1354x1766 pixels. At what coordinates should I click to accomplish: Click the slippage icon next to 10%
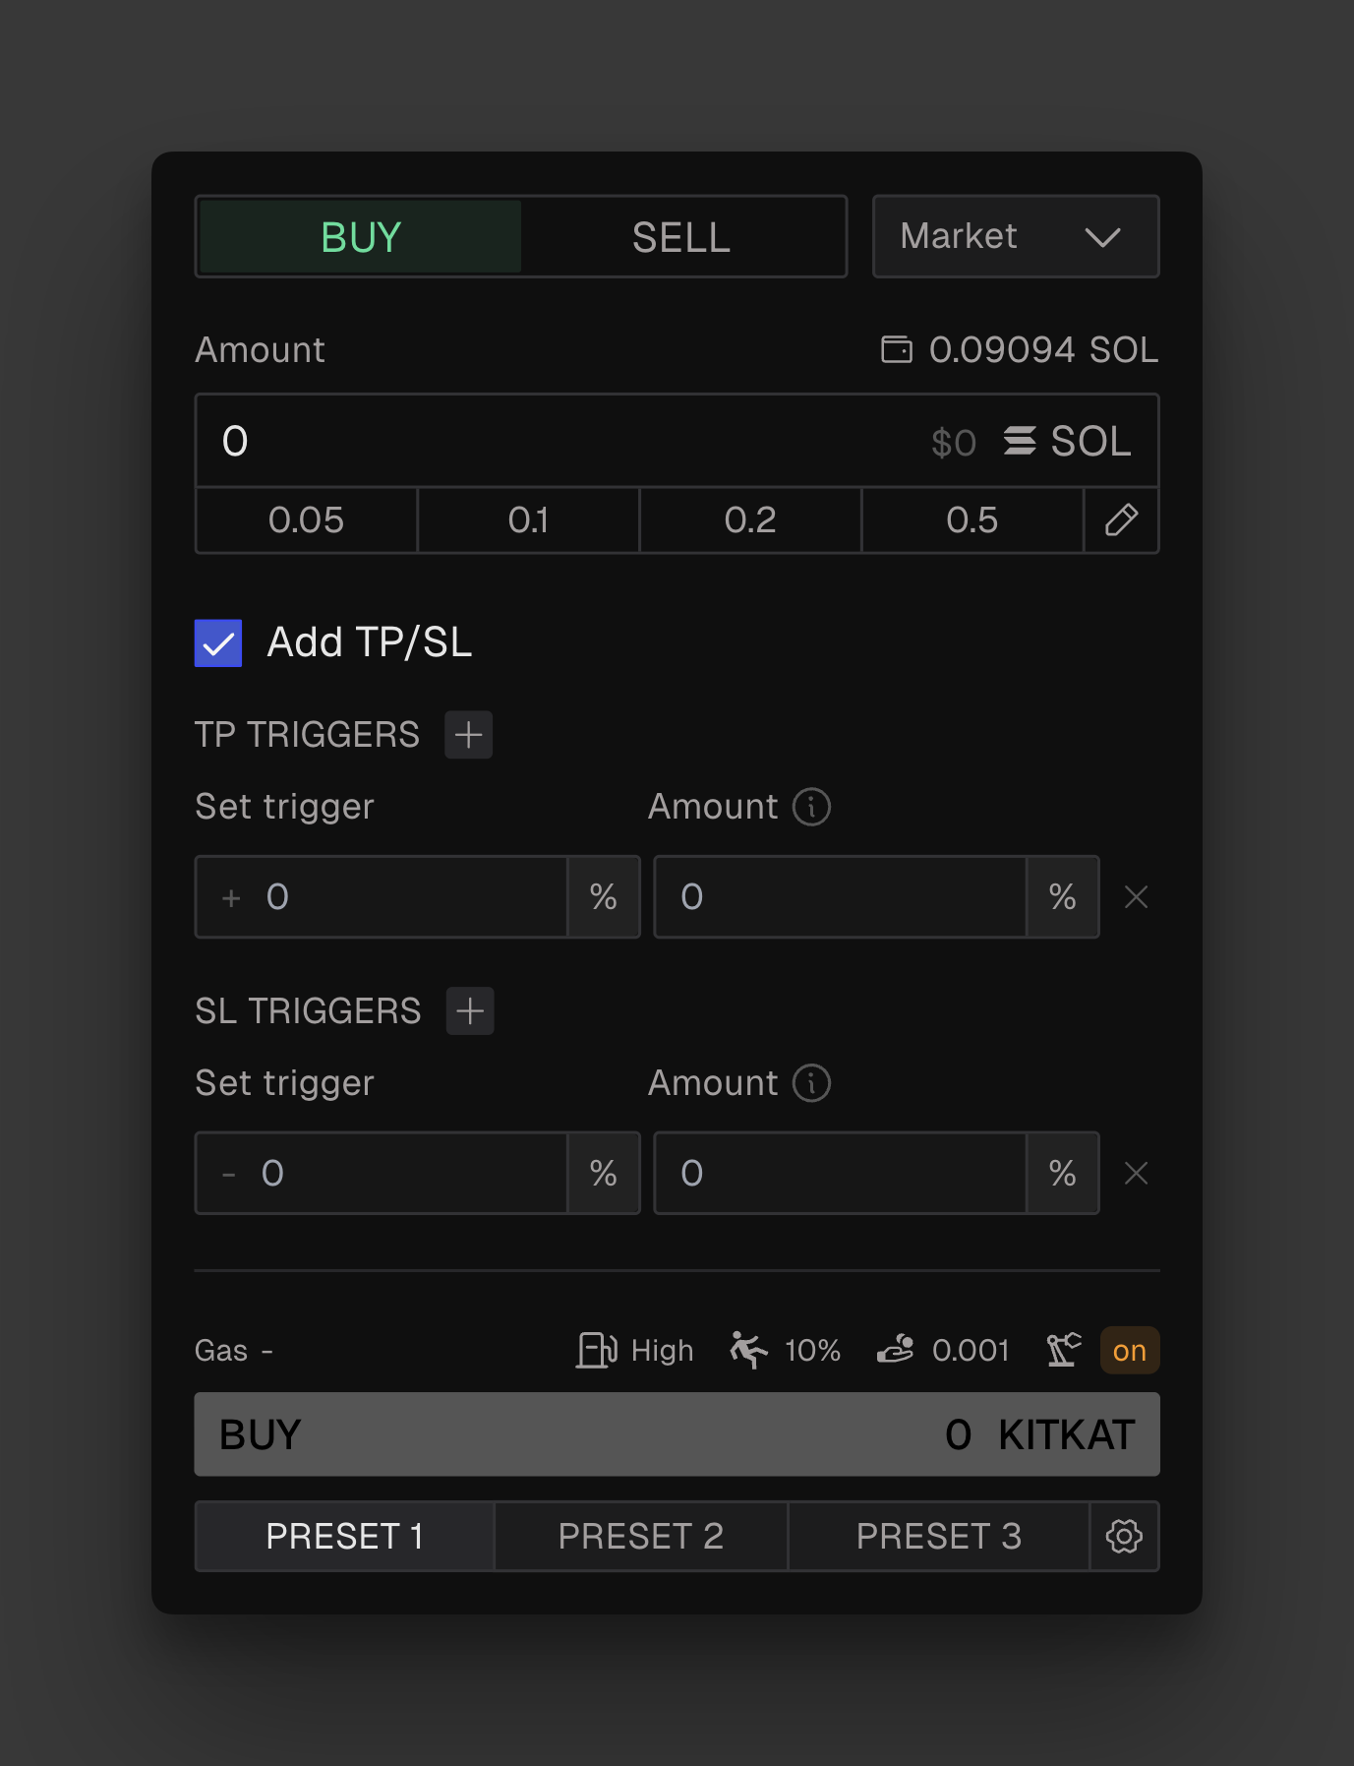point(749,1351)
